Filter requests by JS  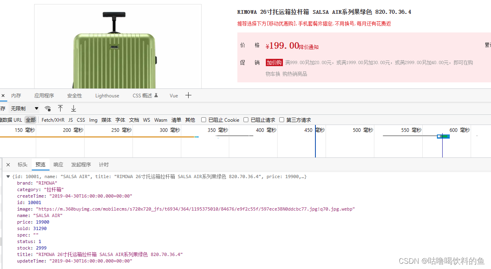(x=71, y=120)
